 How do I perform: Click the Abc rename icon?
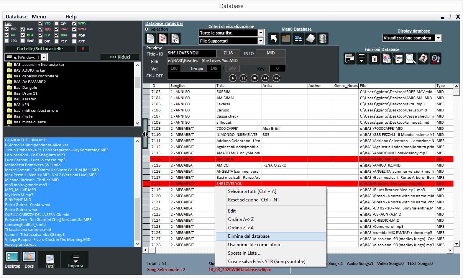point(399,59)
